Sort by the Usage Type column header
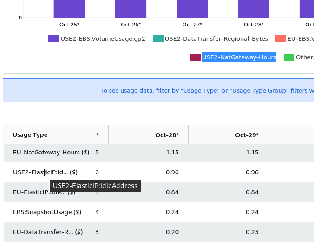Viewport: 314px width, 248px height. click(x=30, y=135)
